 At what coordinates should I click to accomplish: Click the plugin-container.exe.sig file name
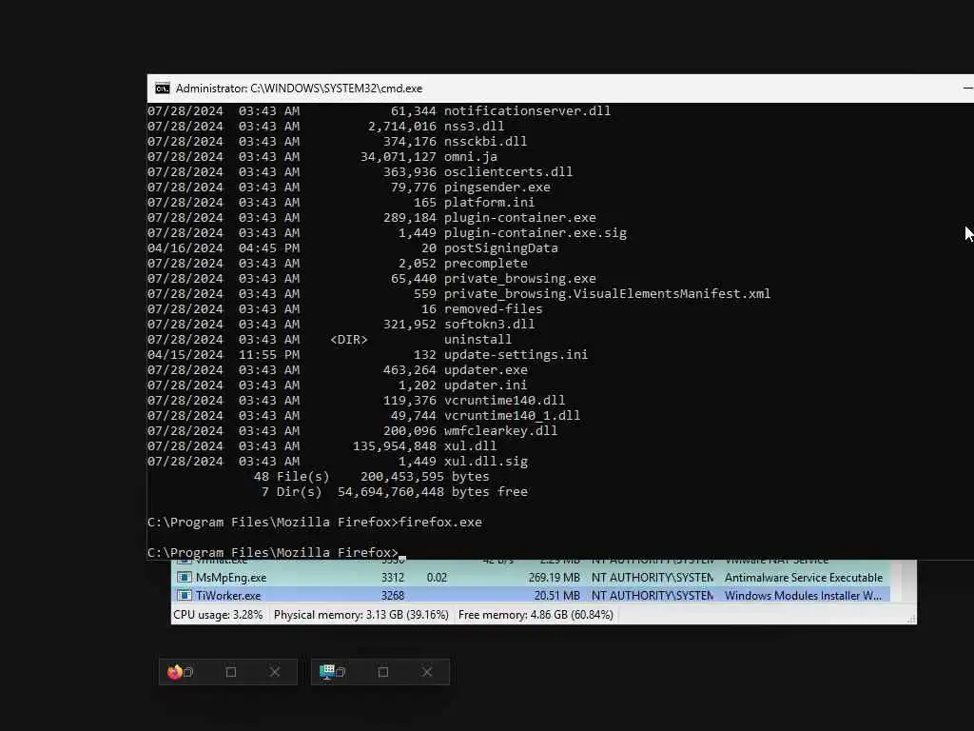535,233
